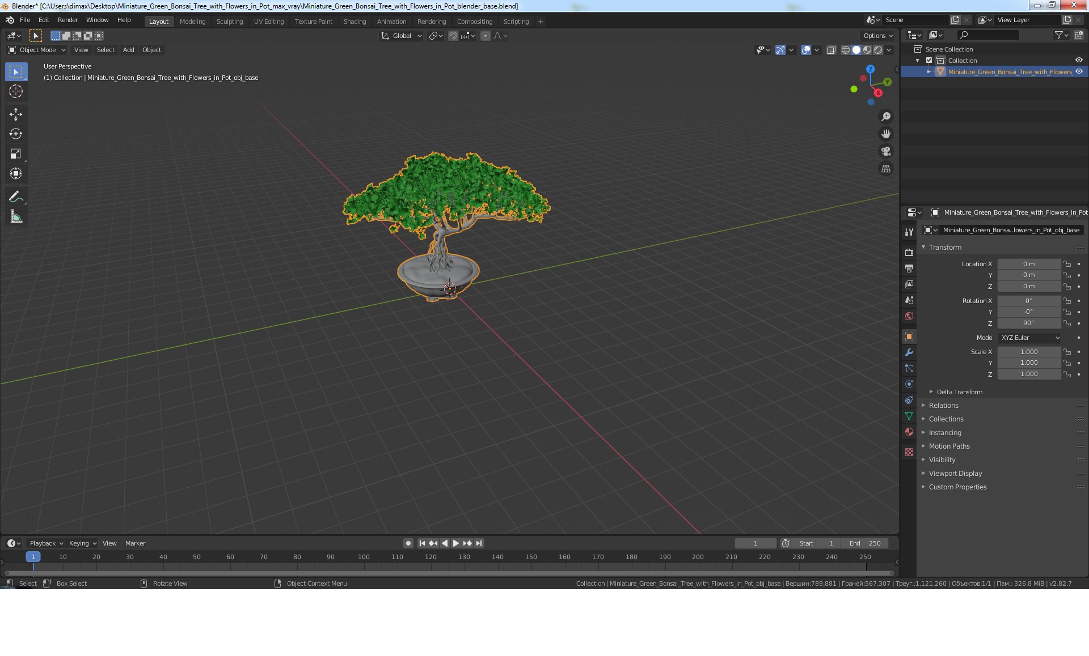Screen dimensions: 1089x656
Task: Toggle Collection checkbox in outliner
Action: (x=929, y=61)
